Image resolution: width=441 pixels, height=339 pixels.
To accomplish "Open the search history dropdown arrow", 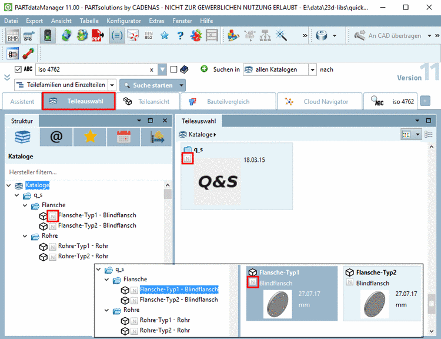I will pos(162,69).
